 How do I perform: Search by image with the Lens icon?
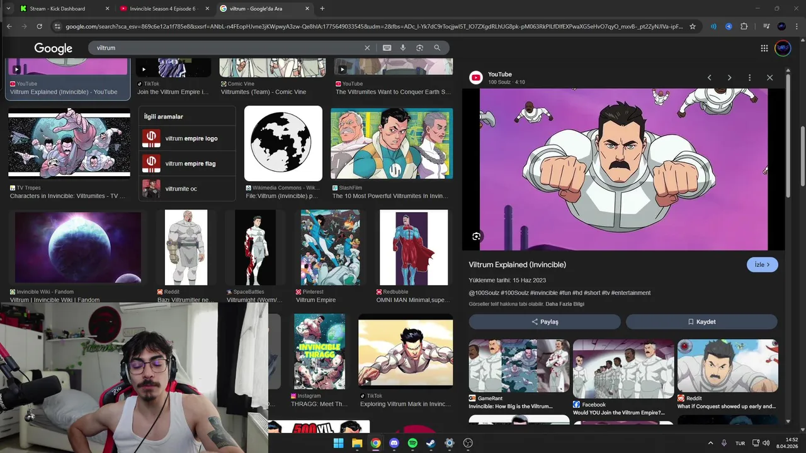[x=419, y=48]
